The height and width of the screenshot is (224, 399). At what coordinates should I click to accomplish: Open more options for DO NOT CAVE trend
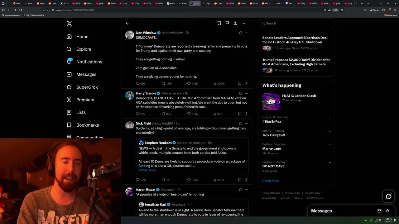[x=329, y=162]
